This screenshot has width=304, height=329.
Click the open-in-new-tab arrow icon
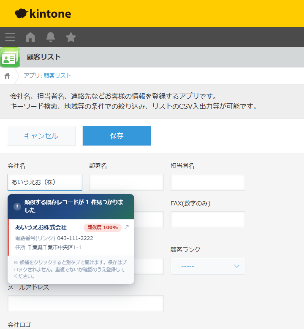coord(127,227)
